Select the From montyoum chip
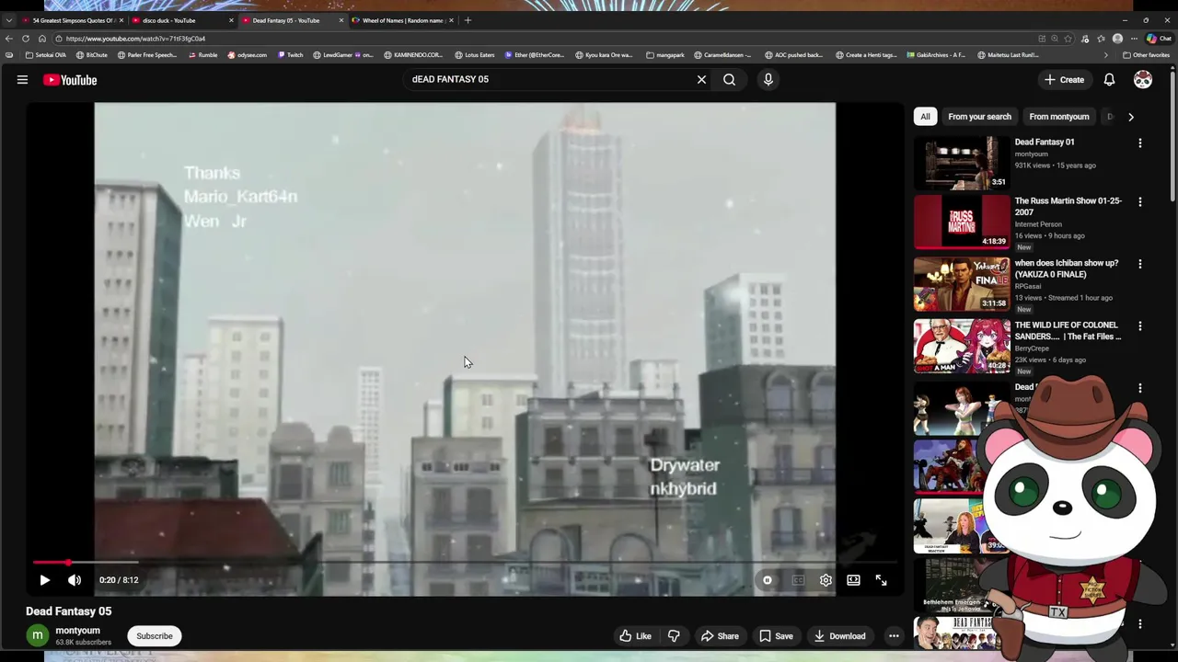Screen dimensions: 1178x662 point(1059,117)
